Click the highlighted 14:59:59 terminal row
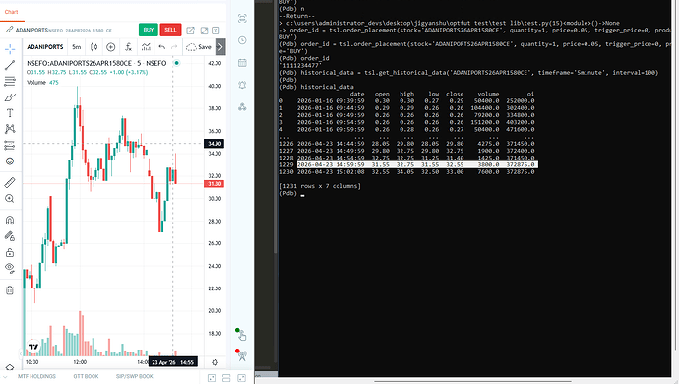 [x=418, y=164]
